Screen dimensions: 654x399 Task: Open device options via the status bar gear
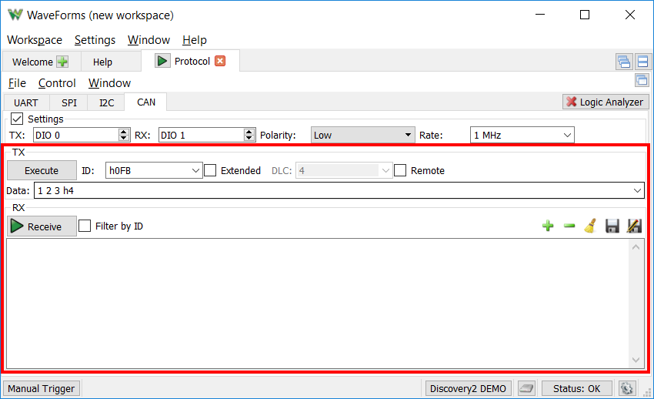626,388
